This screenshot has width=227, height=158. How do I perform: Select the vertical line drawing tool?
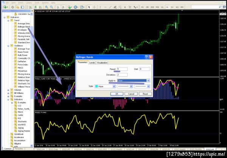pyautogui.click(x=100, y=7)
